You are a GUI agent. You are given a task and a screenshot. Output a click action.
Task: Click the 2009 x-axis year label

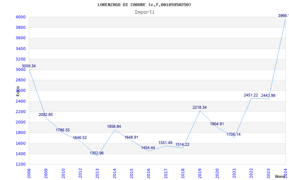click(x=46, y=174)
